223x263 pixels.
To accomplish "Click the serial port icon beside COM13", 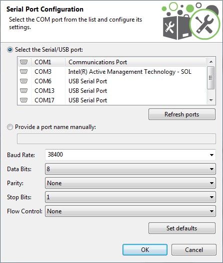I will point(23,91).
